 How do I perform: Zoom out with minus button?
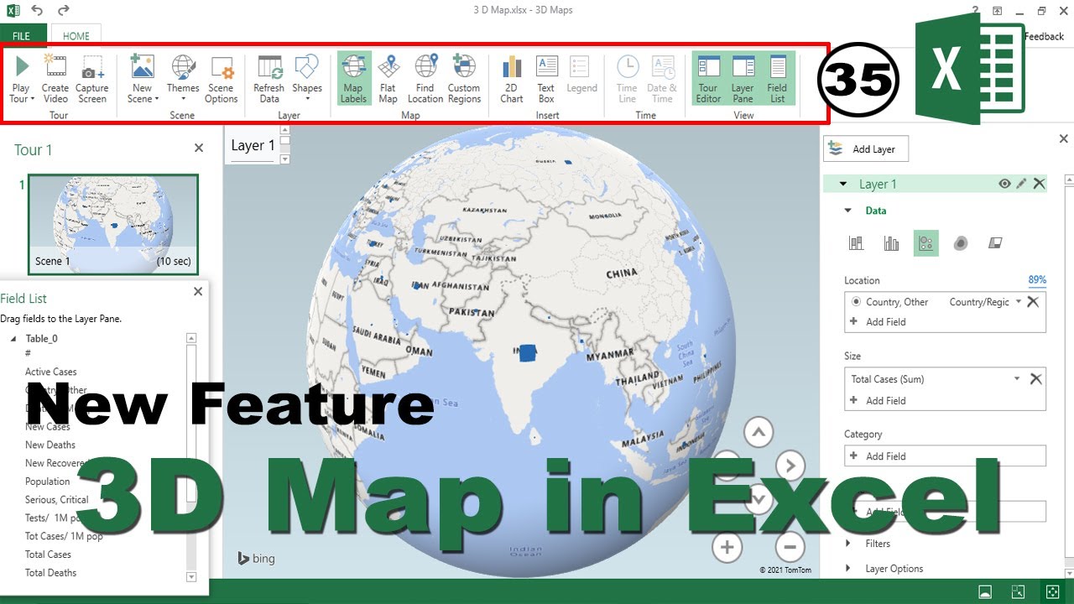pyautogui.click(x=790, y=548)
